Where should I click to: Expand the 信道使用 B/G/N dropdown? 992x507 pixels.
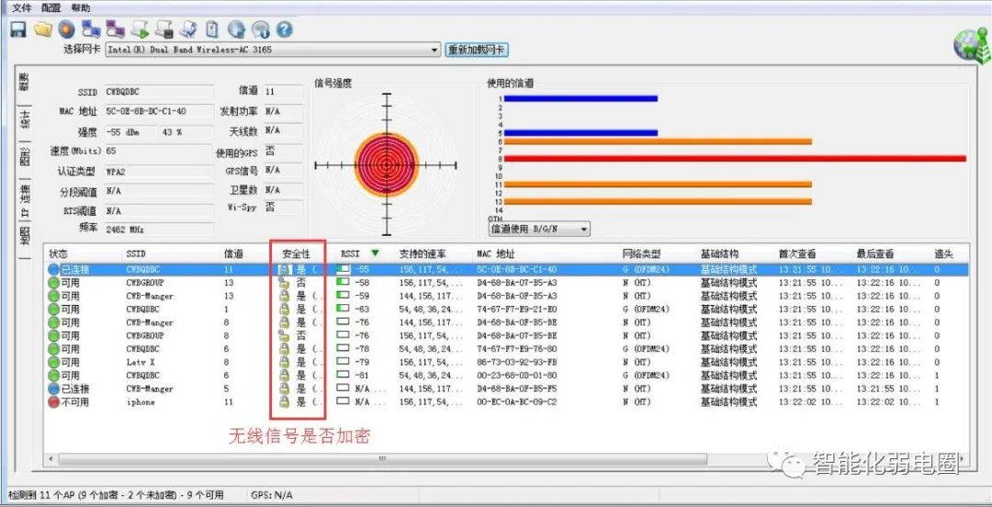539,229
